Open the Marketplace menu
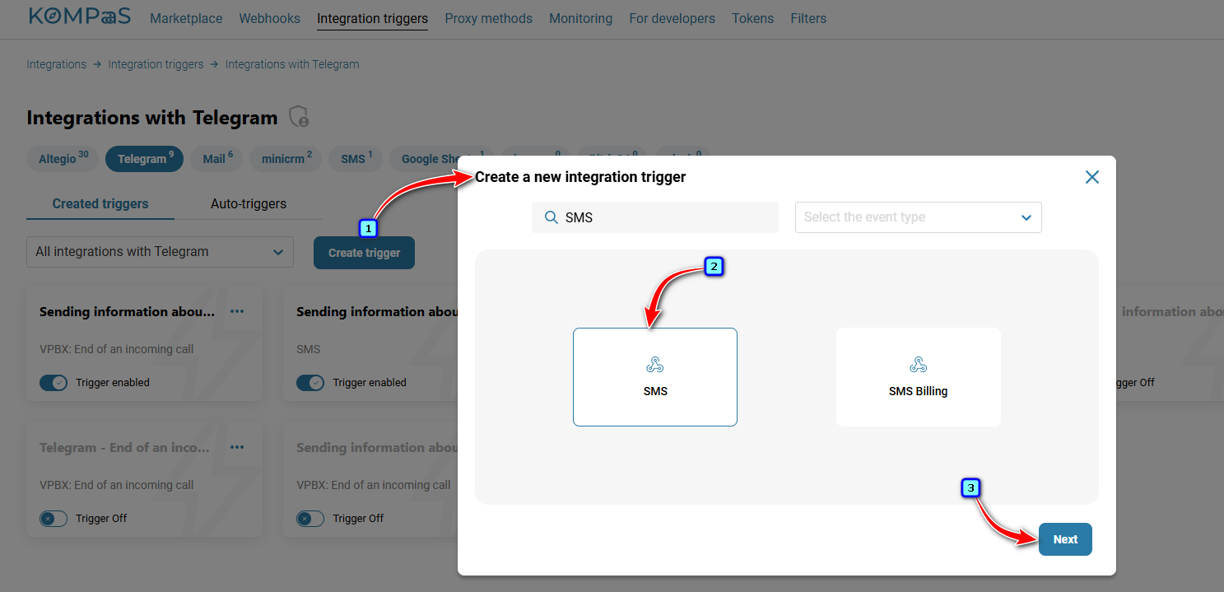The width and height of the screenshot is (1224, 592). 186,18
